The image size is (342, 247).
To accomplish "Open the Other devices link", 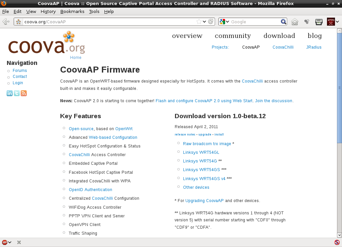I will click(196, 187).
